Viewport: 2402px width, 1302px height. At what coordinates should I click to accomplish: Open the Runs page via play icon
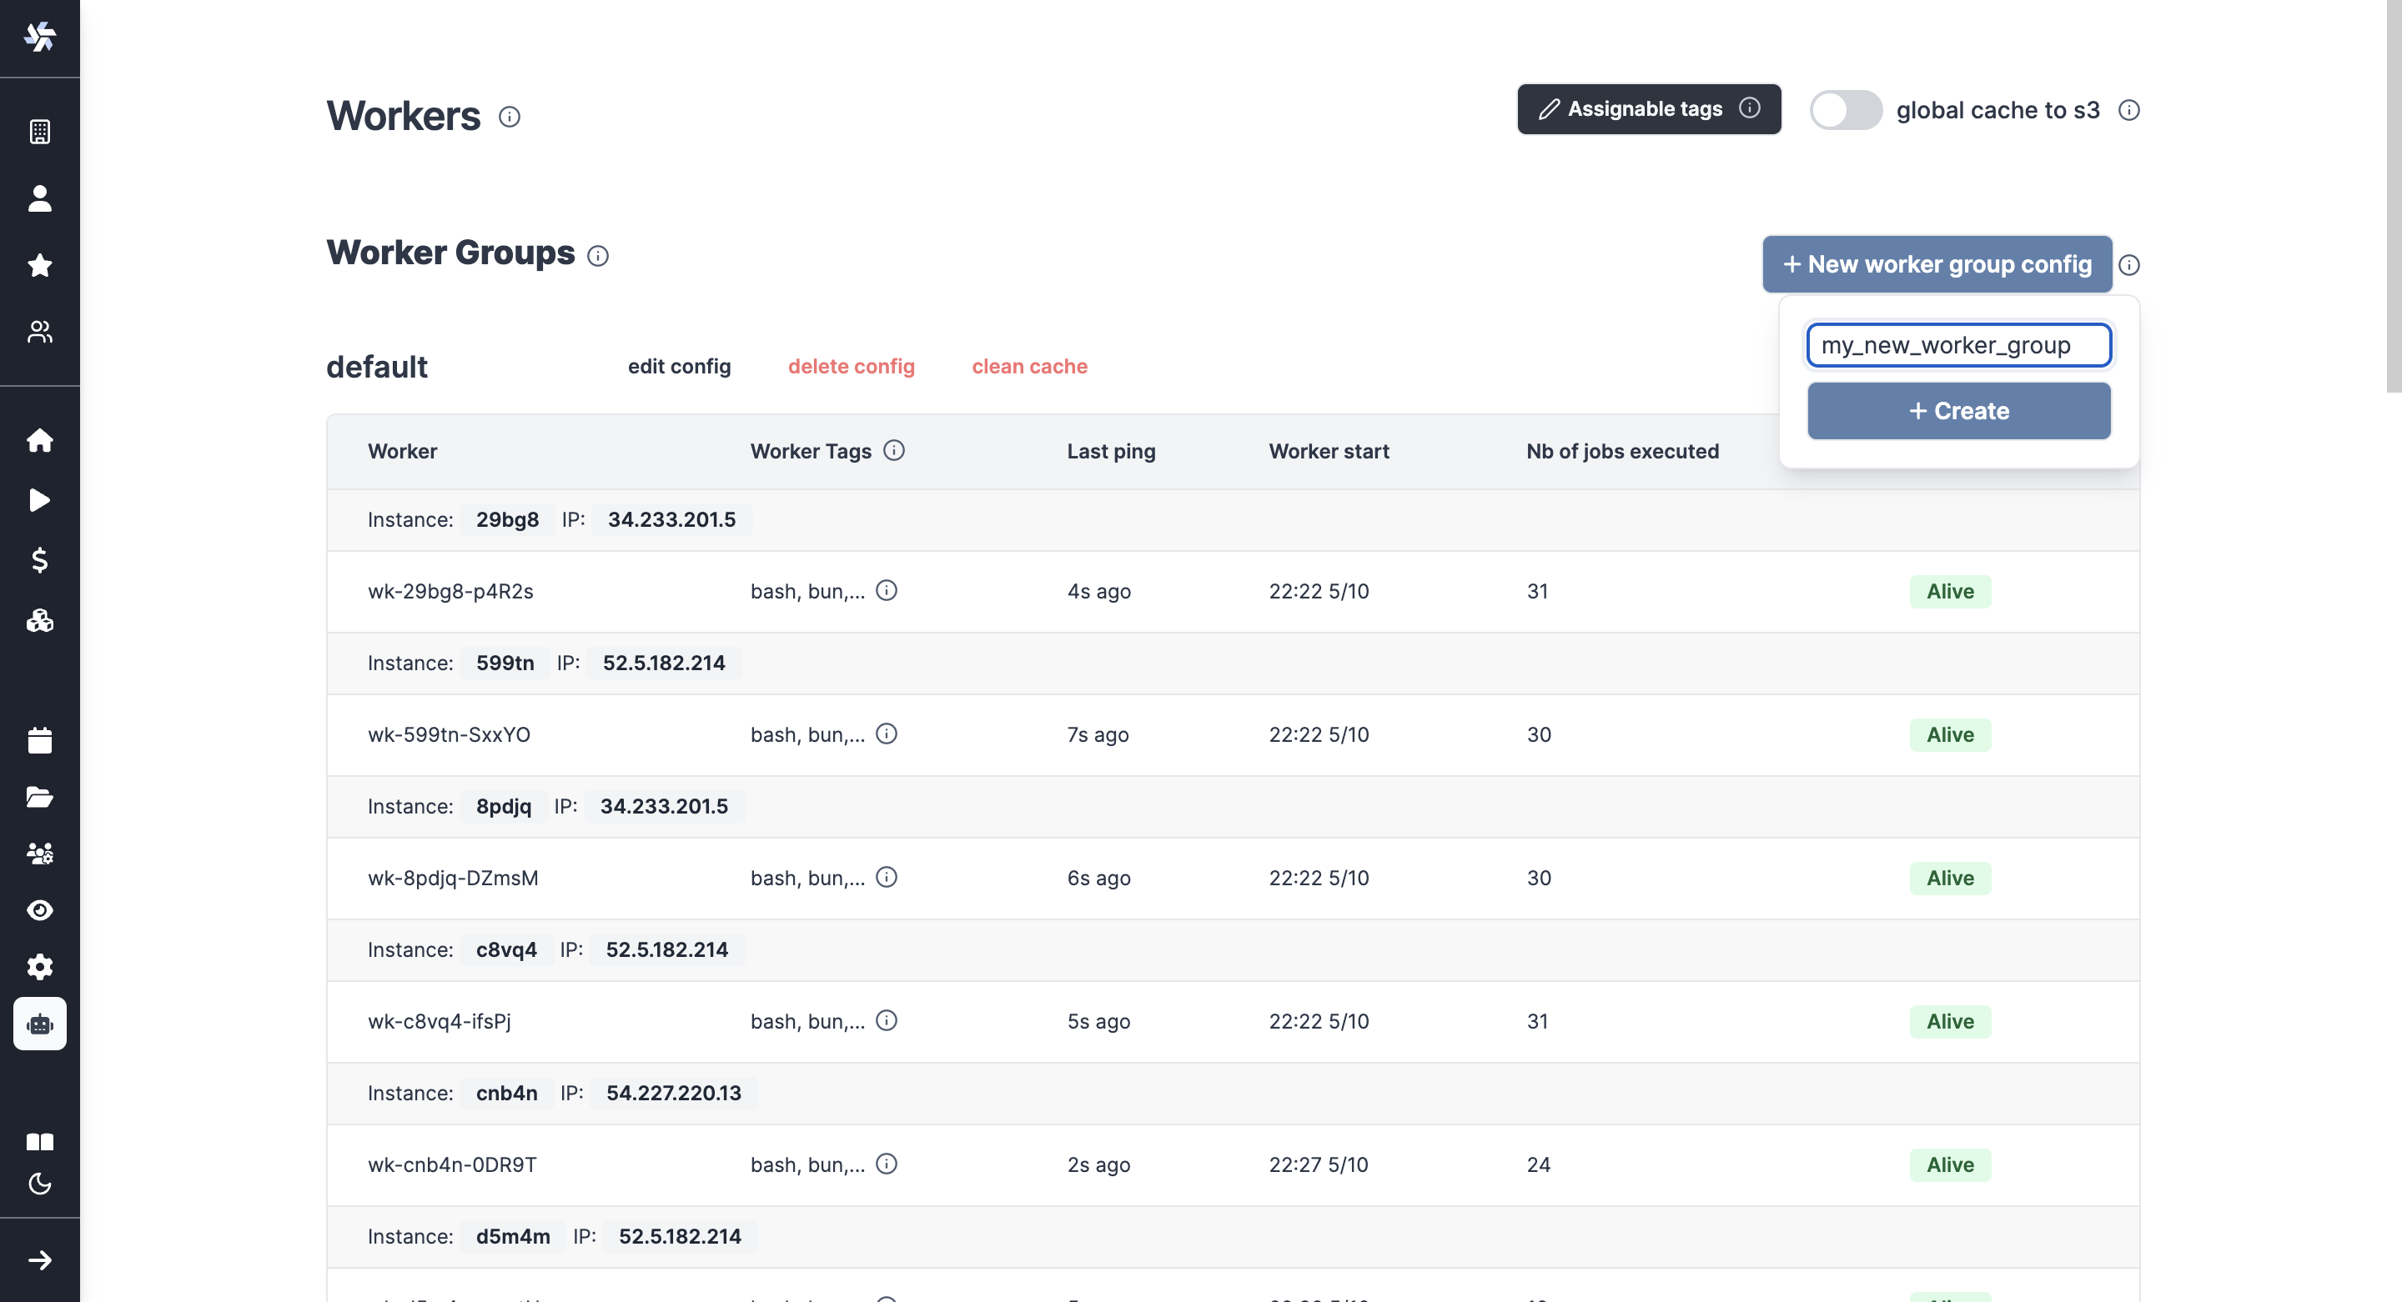tap(40, 500)
